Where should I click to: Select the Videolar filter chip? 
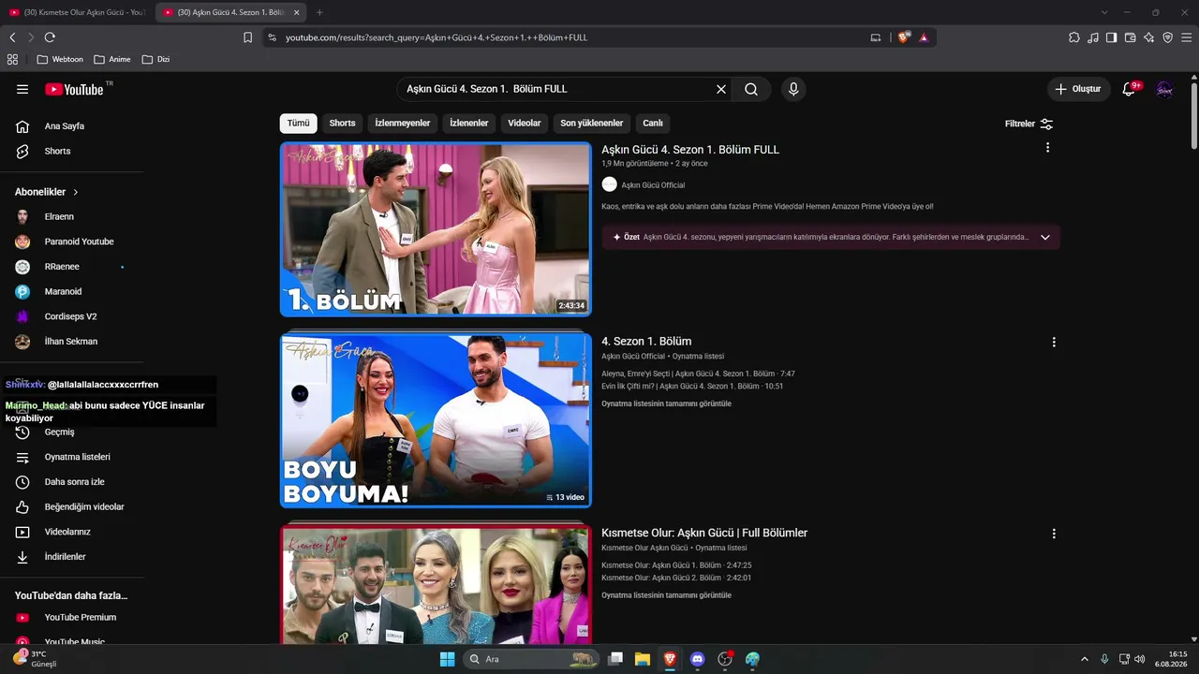point(525,124)
